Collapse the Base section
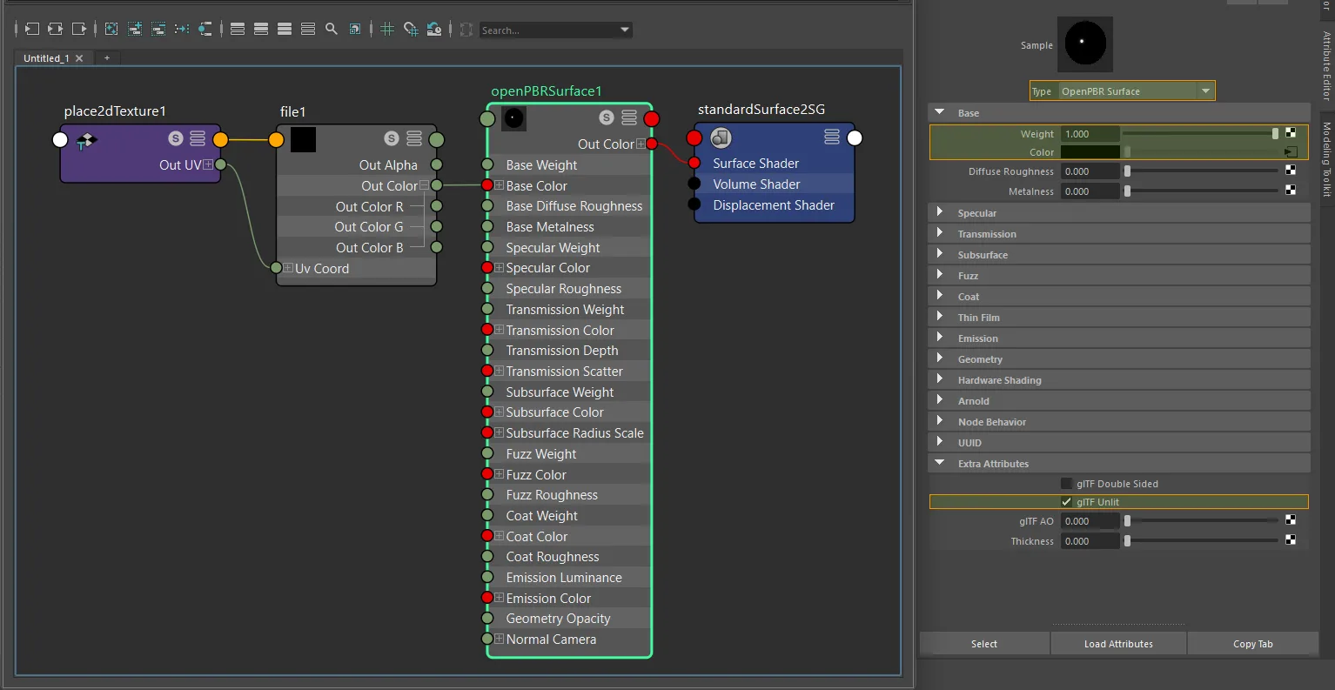 [940, 112]
